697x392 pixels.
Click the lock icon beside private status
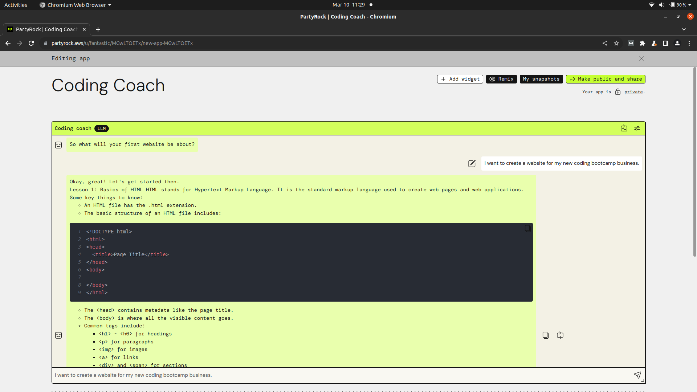pos(618,92)
